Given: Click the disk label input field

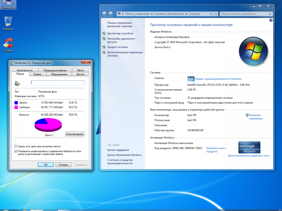Looking at the screenshot, I should [x=58, y=83].
